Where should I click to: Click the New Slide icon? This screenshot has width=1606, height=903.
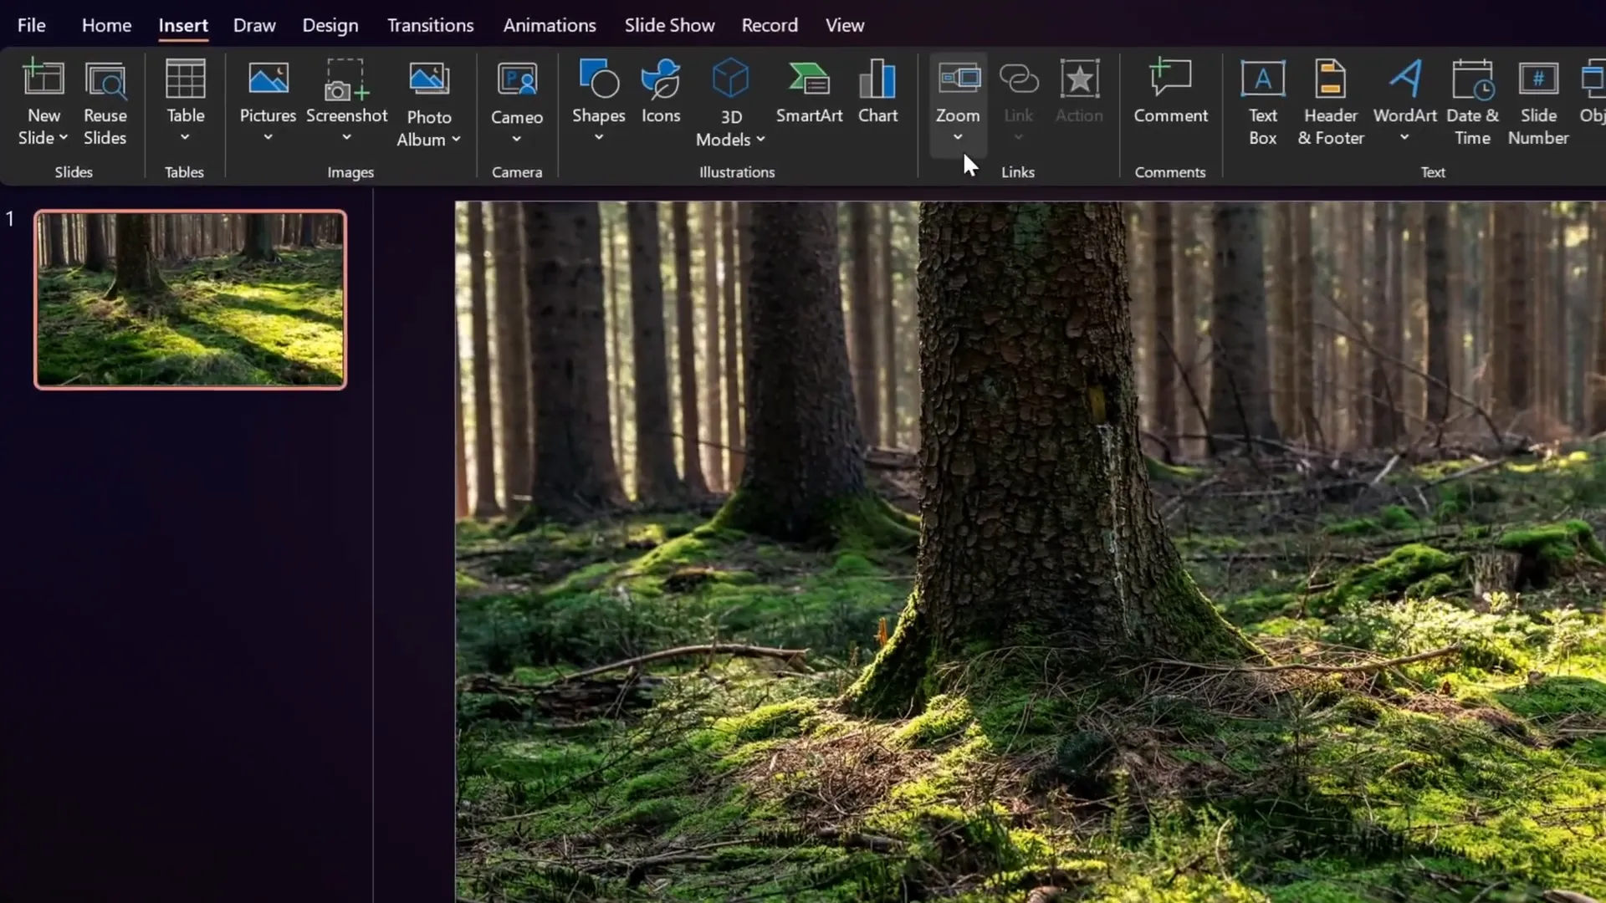coord(43,79)
